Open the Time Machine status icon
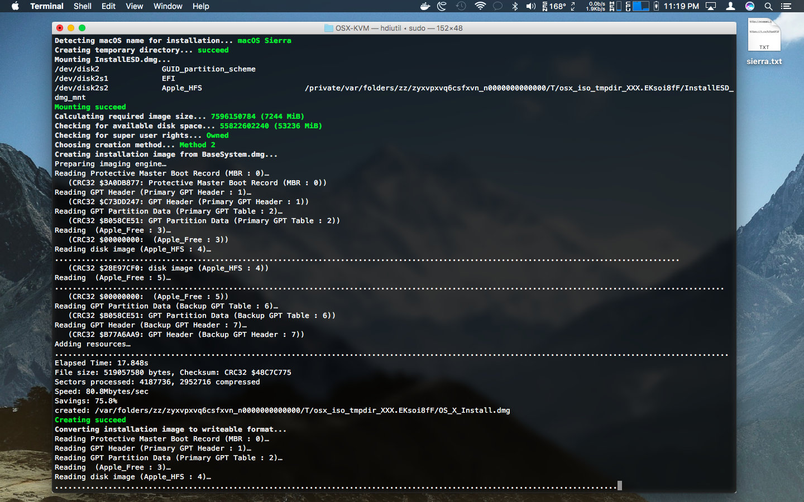Screen dimensions: 804x502 click(461, 6)
